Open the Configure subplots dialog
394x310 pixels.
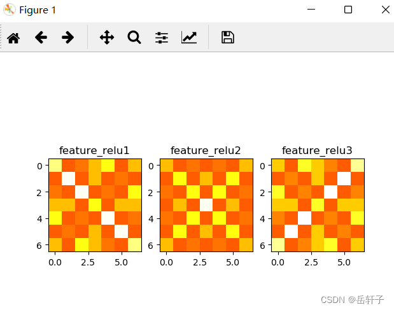tap(162, 38)
